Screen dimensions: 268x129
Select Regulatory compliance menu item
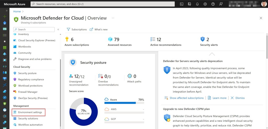[x=31, y=79]
